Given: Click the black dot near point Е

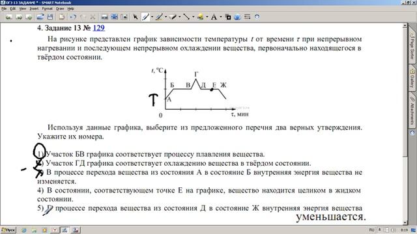Looking at the screenshot, I should 212,90.
